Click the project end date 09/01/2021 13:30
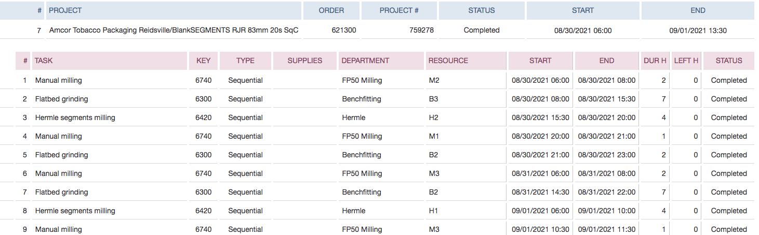759x235 pixels. click(698, 31)
